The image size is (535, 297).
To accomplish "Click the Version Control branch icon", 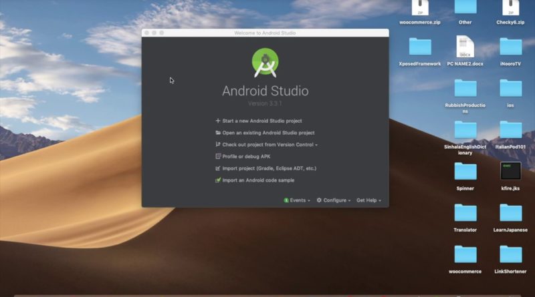I will coord(218,144).
